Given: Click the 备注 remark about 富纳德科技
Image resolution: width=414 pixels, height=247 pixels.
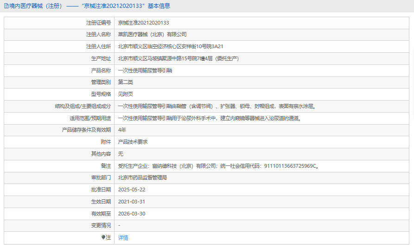Looking at the screenshot, I should (x=218, y=166).
